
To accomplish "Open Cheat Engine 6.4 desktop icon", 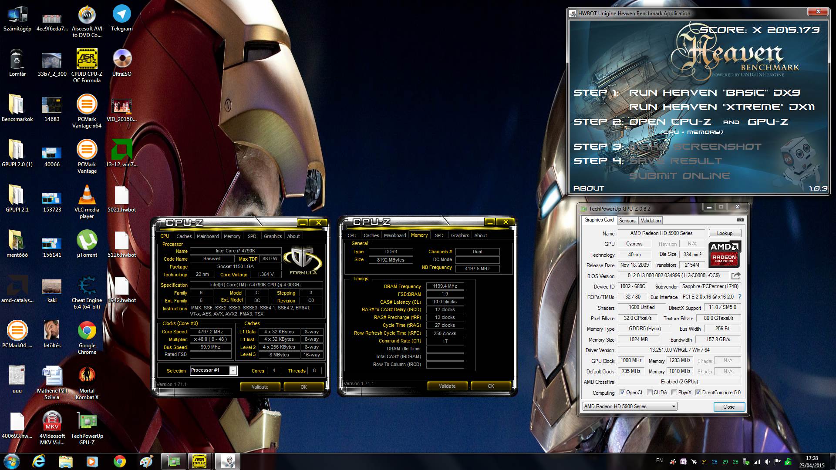I will pyautogui.click(x=87, y=292).
